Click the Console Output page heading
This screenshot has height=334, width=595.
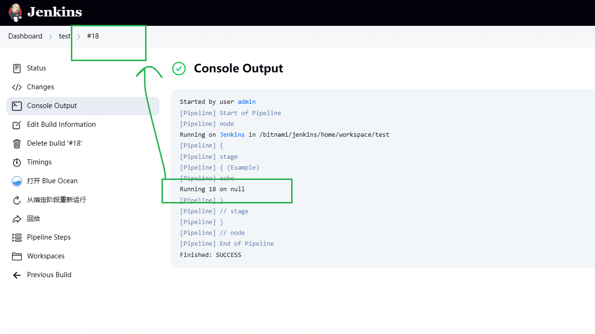(x=239, y=69)
